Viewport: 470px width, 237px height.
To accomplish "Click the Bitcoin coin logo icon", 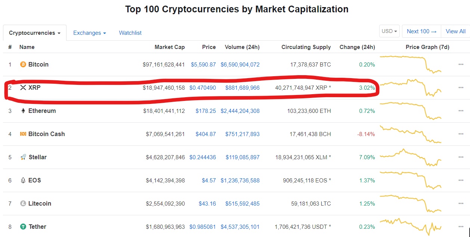I will (x=23, y=64).
